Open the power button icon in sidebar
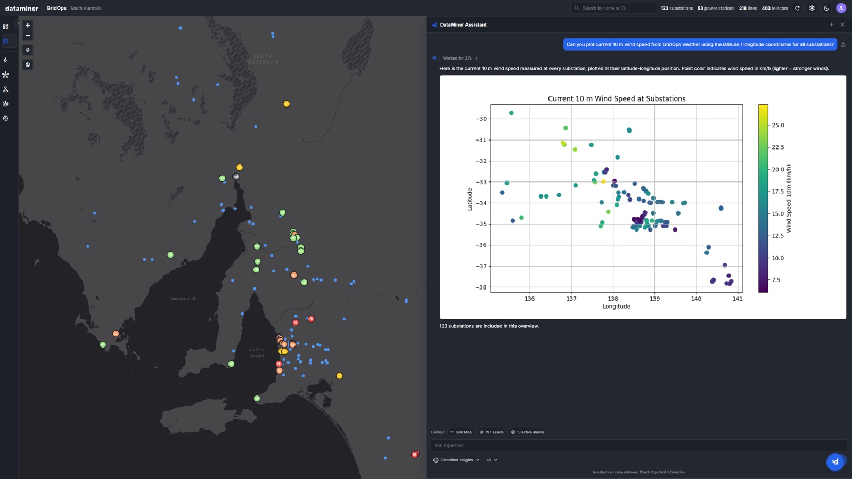 coord(5,104)
